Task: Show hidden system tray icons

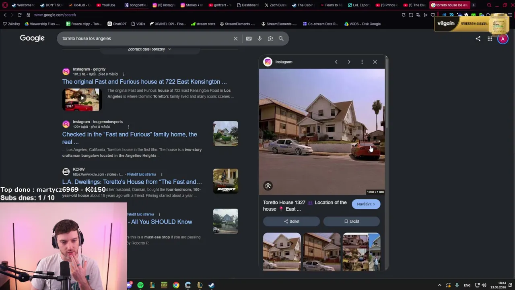Action: pyautogui.click(x=439, y=285)
